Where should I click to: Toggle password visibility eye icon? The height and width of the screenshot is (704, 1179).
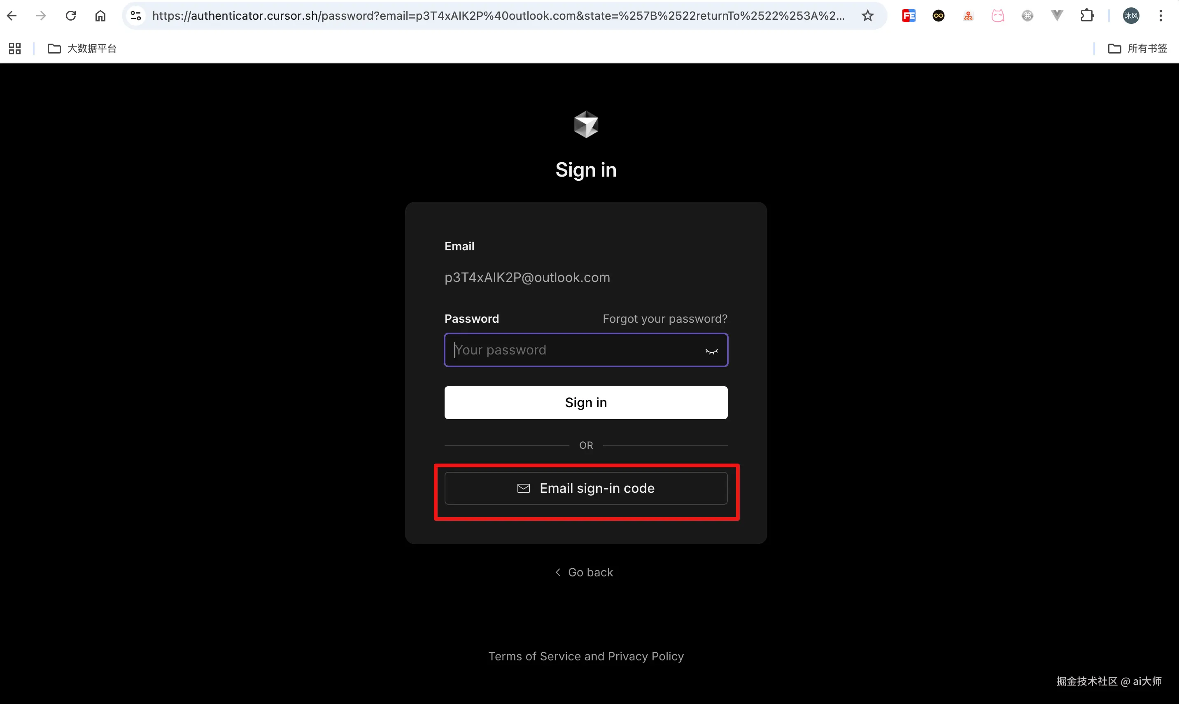tap(711, 351)
